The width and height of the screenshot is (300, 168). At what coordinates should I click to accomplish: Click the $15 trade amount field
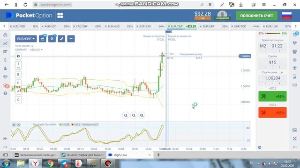[x=272, y=62]
